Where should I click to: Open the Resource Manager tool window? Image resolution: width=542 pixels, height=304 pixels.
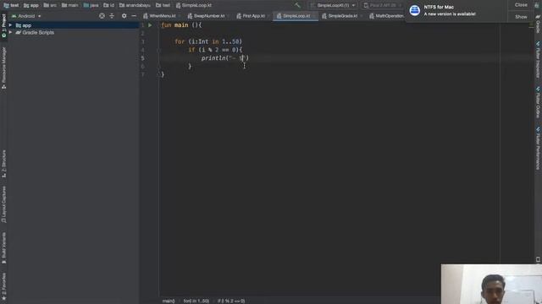3,68
